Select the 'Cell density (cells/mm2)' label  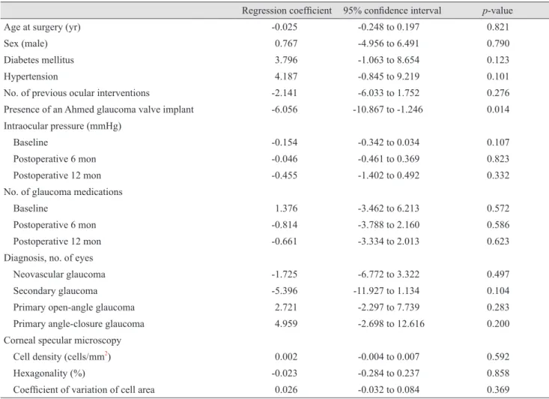click(62, 356)
